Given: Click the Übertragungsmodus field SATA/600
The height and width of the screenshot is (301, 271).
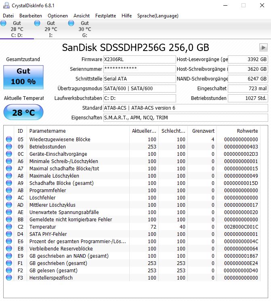Looking at the screenshot, I should (x=139, y=89).
